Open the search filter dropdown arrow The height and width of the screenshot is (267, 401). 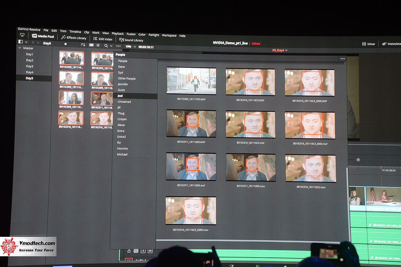[111, 46]
